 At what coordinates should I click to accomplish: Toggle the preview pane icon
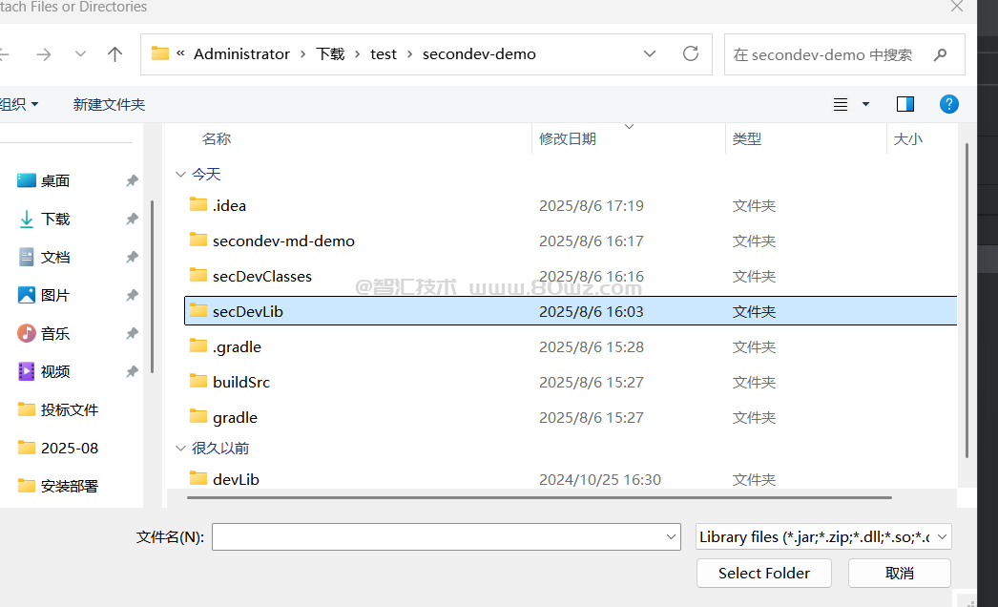(x=905, y=104)
